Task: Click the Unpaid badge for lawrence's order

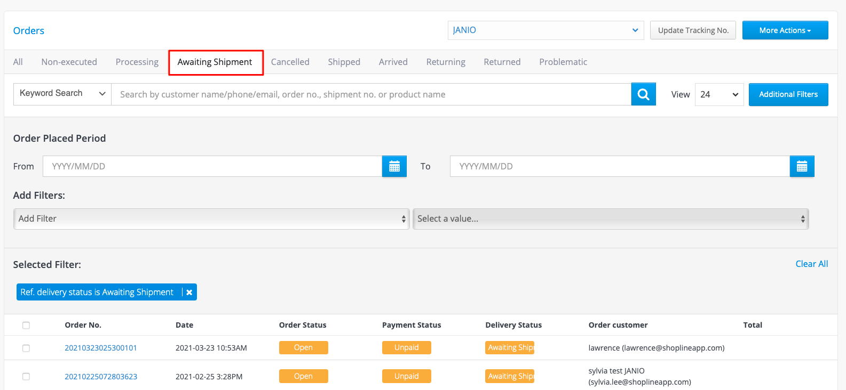Action: tap(406, 347)
